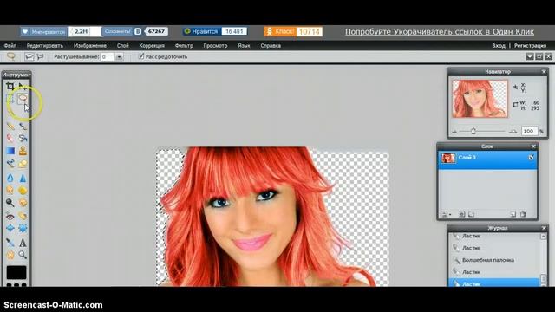
Task: Select the Pencil tool
Action: 10,126
